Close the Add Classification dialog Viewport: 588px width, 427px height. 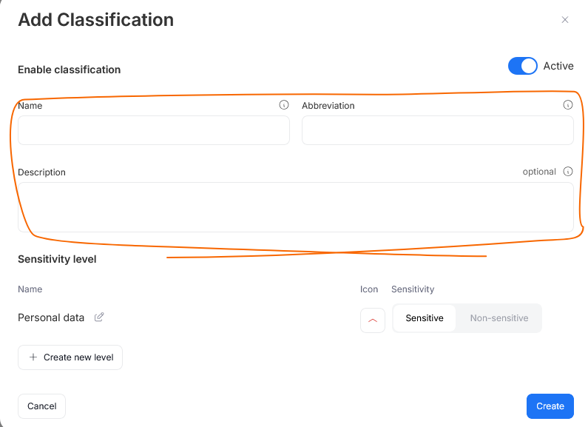tap(565, 20)
